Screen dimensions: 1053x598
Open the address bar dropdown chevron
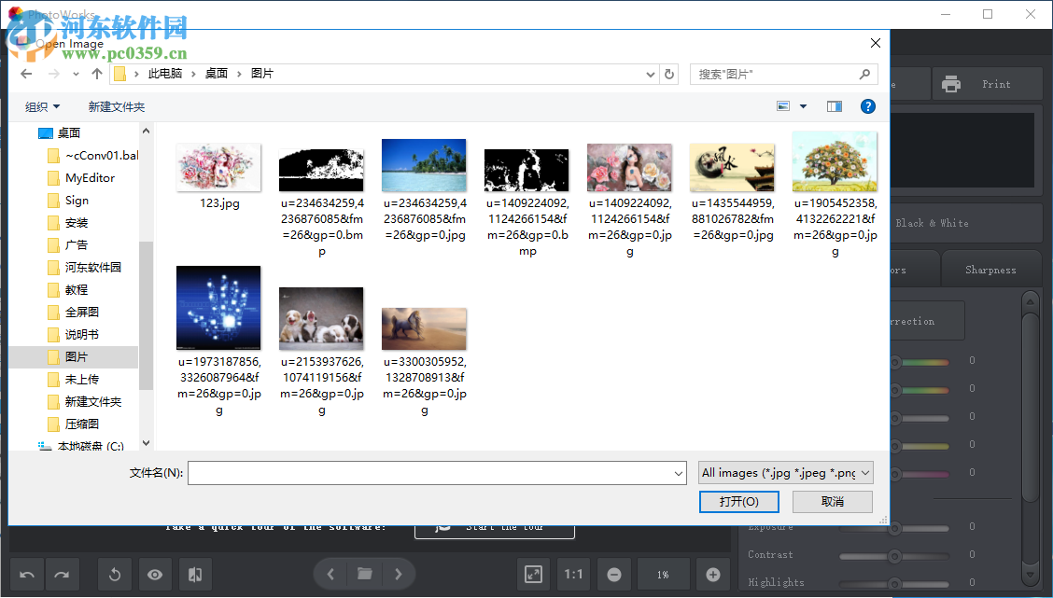point(650,74)
